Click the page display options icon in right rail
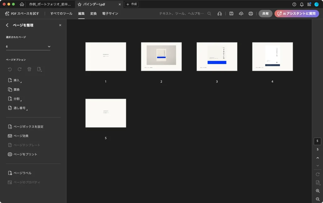Viewport: 323px width, 203px height. point(318,183)
